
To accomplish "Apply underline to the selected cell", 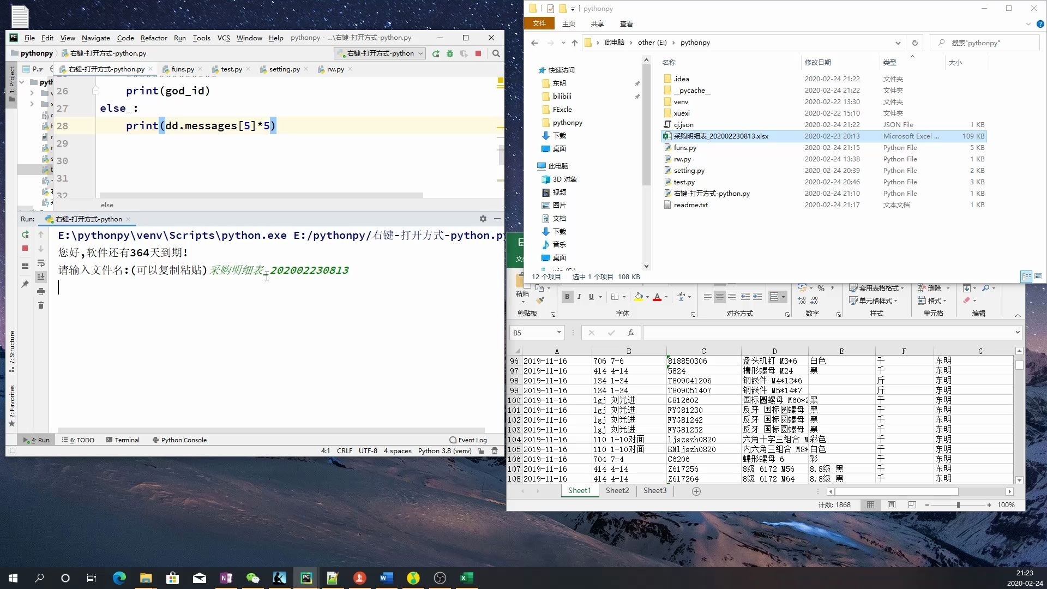I will [592, 297].
